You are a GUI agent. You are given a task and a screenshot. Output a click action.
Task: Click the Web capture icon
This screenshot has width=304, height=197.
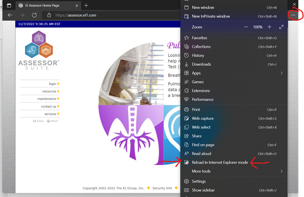coord(187,118)
